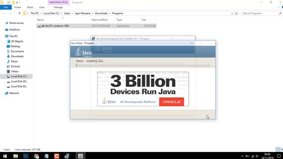Click the Java logo in setup header
Image resolution: width=283 pixels, height=159 pixels.
[x=84, y=52]
